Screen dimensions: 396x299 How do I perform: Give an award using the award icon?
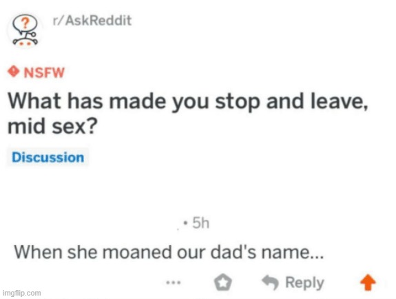(x=222, y=282)
